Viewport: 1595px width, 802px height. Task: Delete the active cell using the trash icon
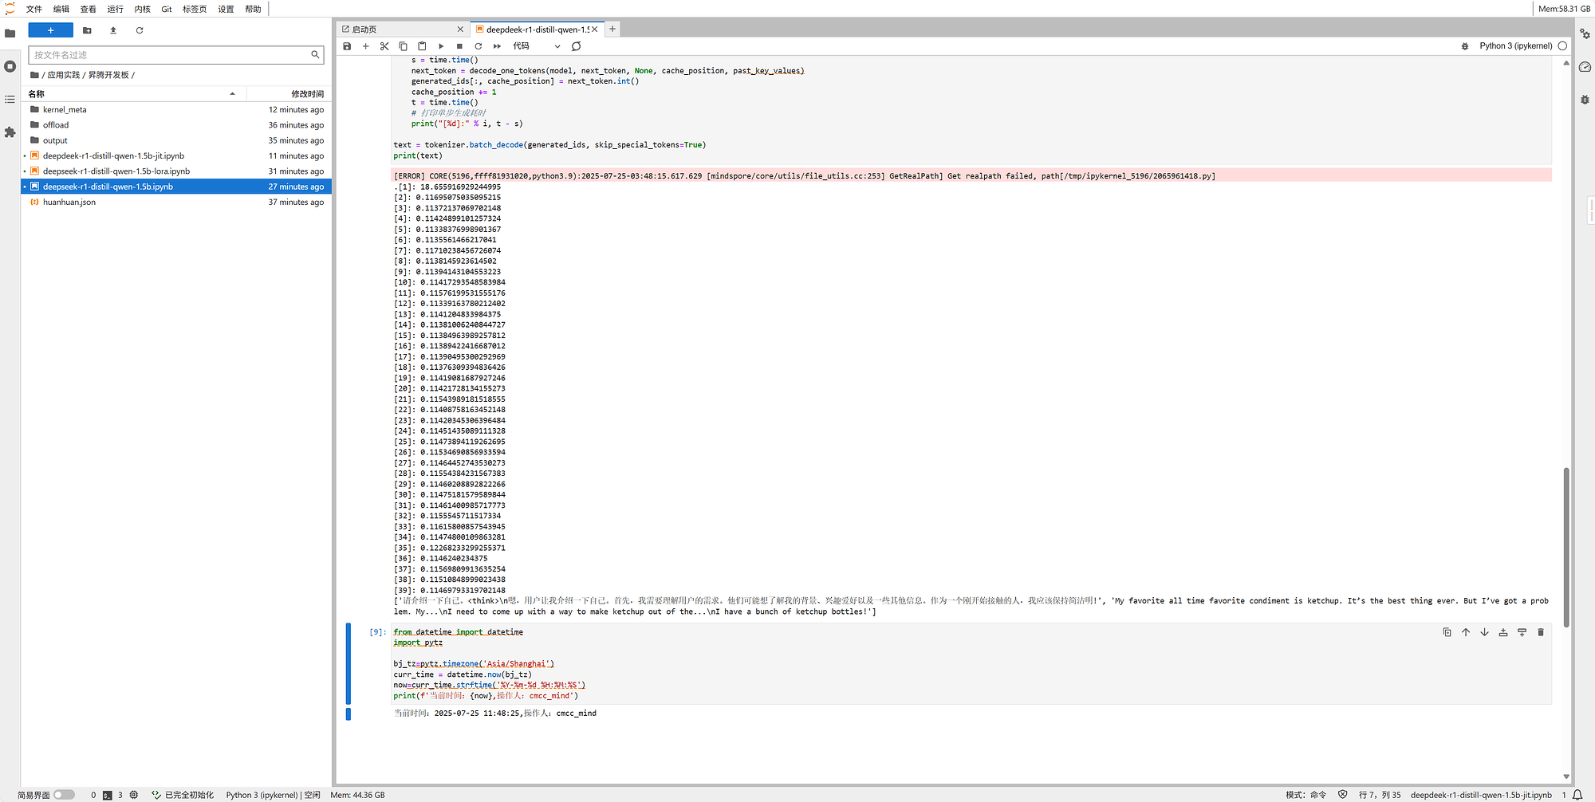[1540, 632]
